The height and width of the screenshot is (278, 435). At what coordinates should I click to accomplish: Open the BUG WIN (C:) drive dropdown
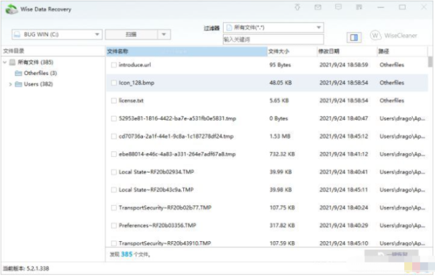tap(97, 34)
